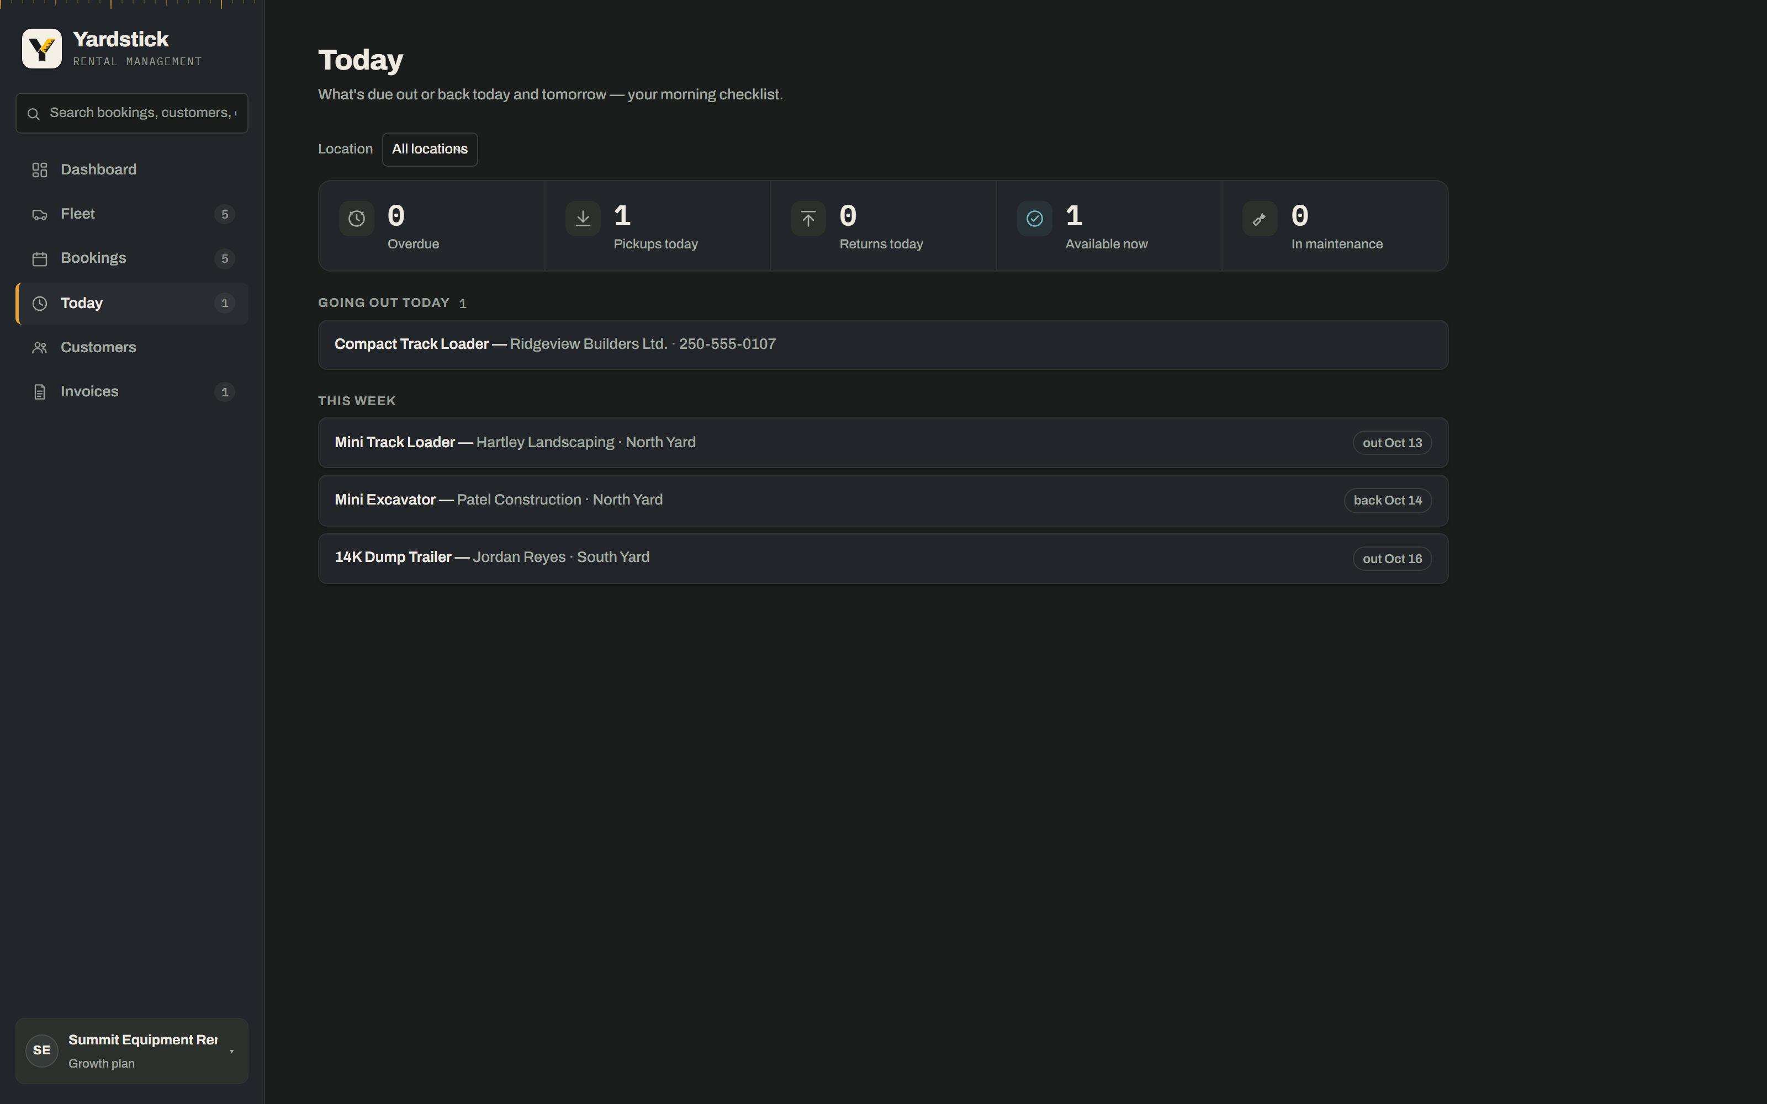Click the Fleet truck icon
The image size is (1767, 1104).
point(39,215)
